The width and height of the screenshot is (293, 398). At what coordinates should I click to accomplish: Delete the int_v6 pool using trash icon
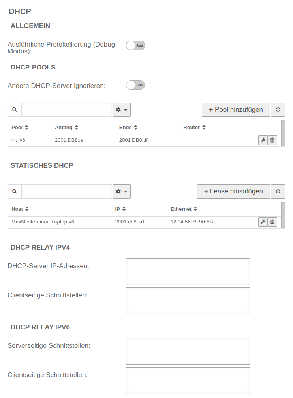(x=272, y=140)
